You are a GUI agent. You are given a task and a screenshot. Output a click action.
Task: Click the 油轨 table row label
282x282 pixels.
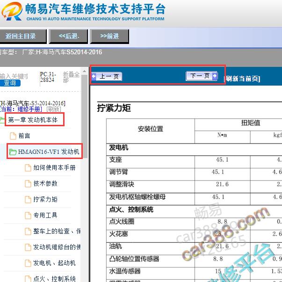pos(116,246)
